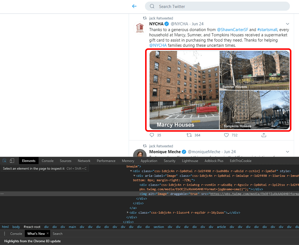The width and height of the screenshot is (299, 245).
Task: Click the @NYCHA mention in tweet text
Action: click(158, 45)
